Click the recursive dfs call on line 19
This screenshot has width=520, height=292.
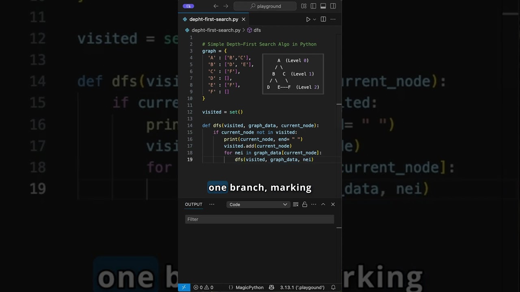pos(274,159)
